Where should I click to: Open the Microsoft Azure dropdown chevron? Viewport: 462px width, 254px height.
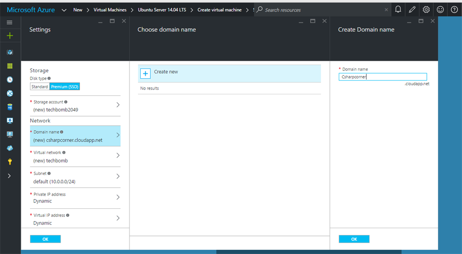[x=64, y=10]
